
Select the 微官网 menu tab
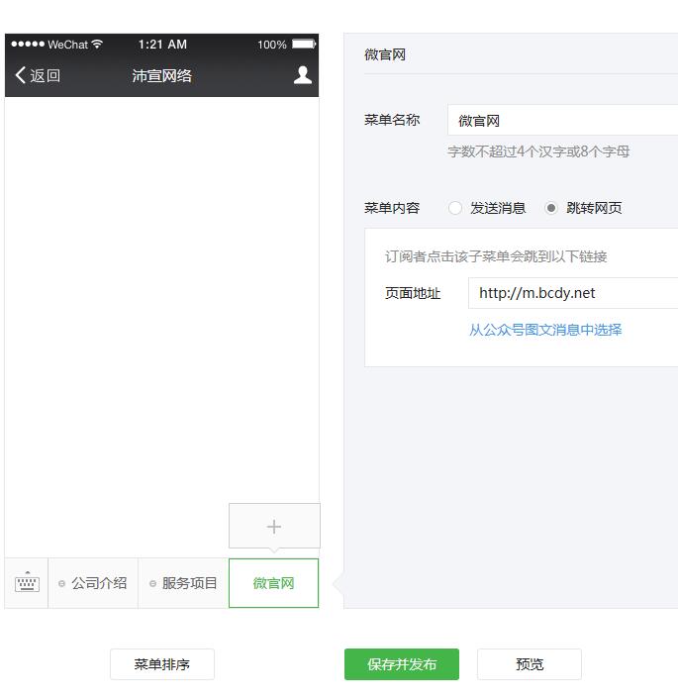pos(273,583)
